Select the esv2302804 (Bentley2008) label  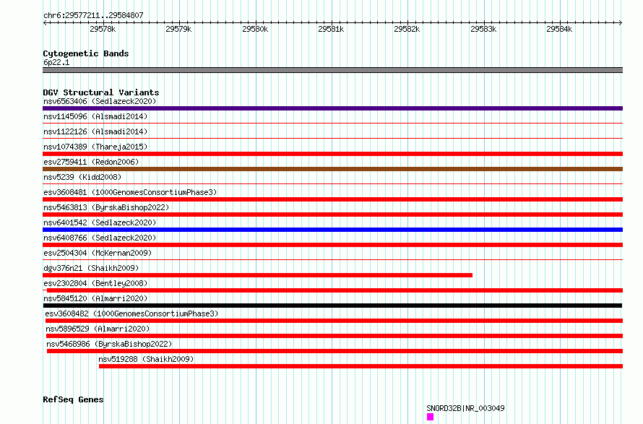[95, 283]
